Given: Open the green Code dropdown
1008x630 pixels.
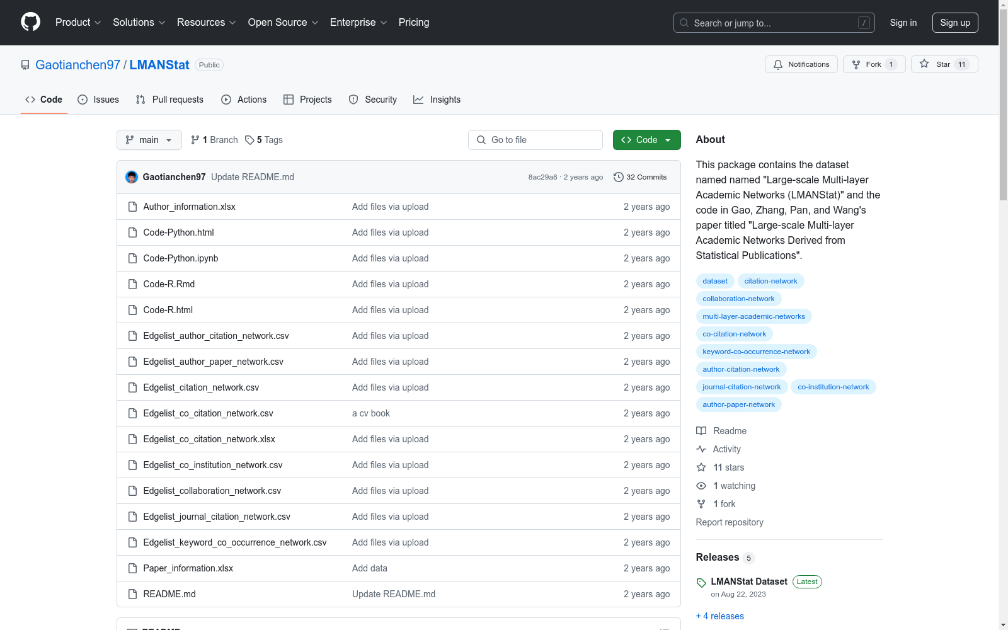Looking at the screenshot, I should [647, 140].
